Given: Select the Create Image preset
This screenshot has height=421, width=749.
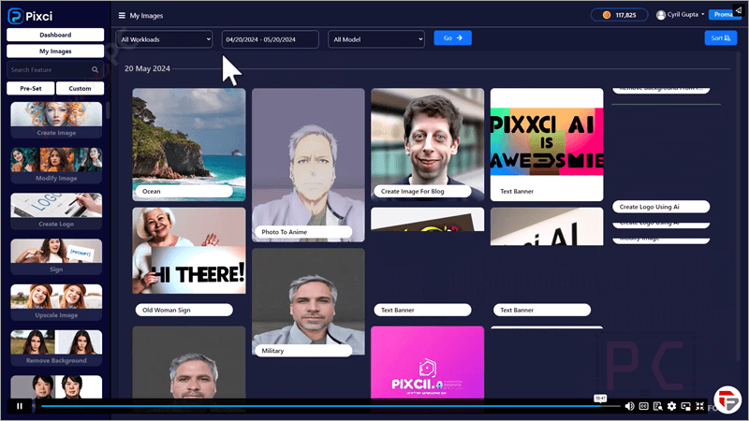Looking at the screenshot, I should pos(56,120).
